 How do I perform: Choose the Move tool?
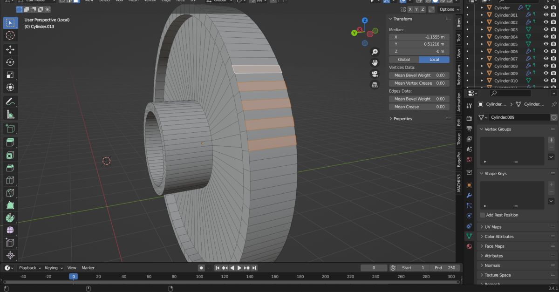[x=10, y=49]
